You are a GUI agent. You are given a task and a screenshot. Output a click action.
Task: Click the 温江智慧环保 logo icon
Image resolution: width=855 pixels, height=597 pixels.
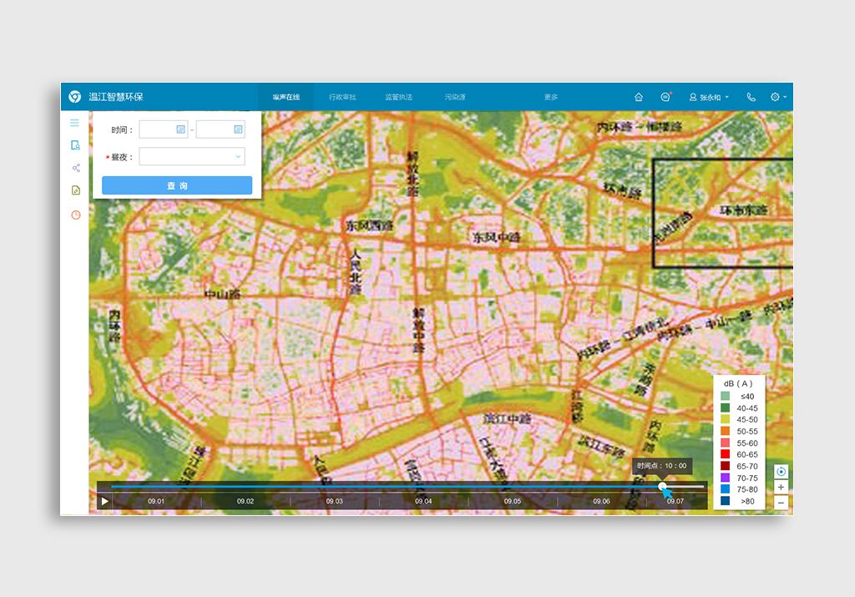[x=74, y=97]
